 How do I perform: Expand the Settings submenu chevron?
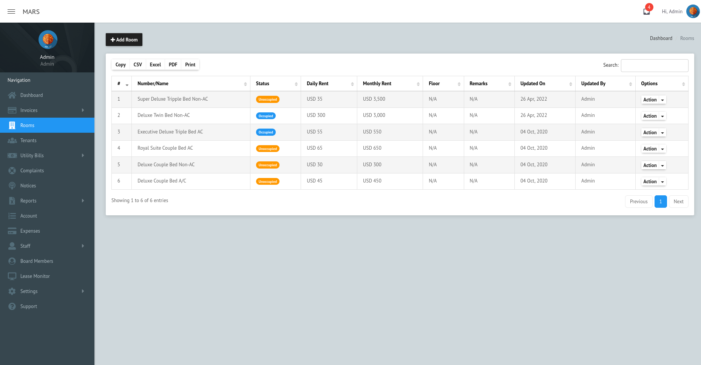tap(83, 291)
